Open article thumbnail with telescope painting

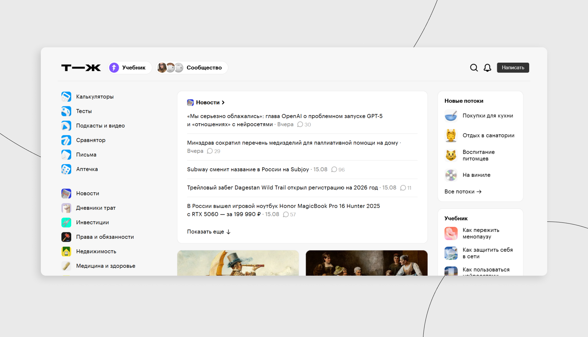click(238, 263)
